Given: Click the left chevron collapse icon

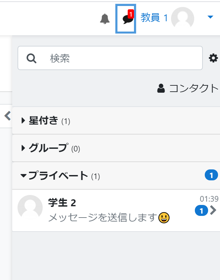Looking at the screenshot, I should [x=8, y=116].
